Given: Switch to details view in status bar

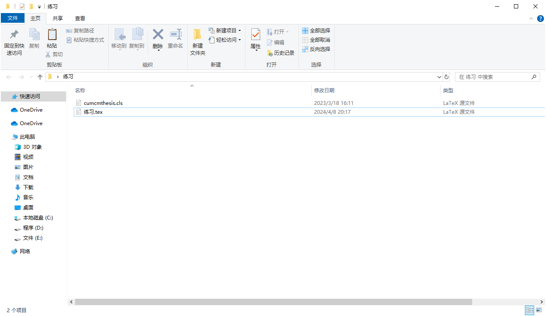Looking at the screenshot, I should click(x=530, y=310).
